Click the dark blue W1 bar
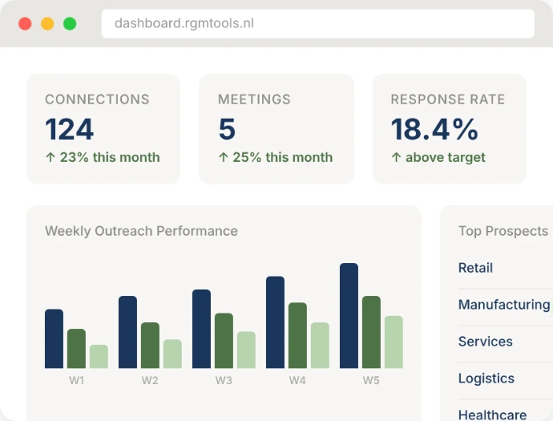 pos(54,338)
